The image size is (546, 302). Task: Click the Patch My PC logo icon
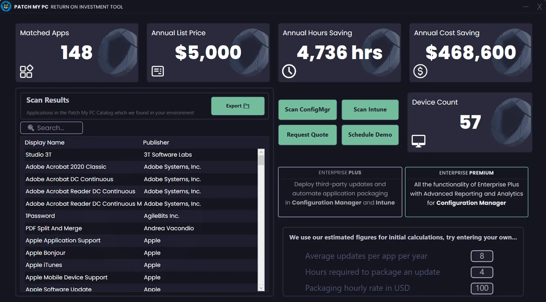click(6, 6)
